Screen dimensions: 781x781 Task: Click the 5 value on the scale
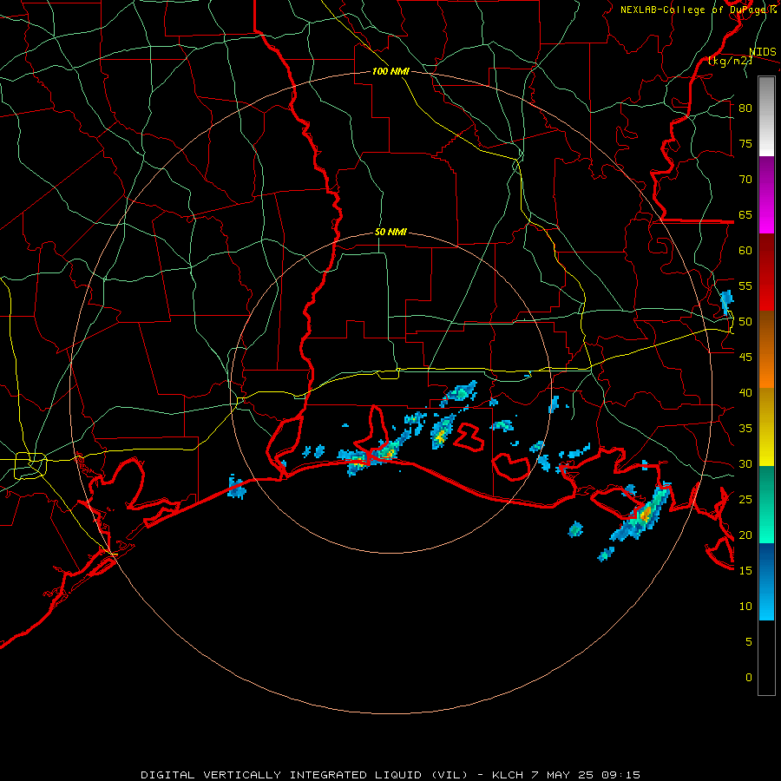click(x=749, y=641)
